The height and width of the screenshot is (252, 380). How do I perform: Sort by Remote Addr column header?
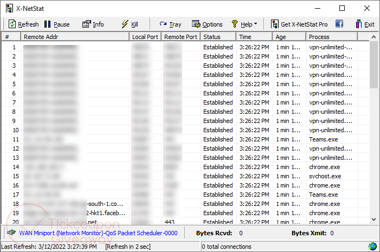coord(75,37)
